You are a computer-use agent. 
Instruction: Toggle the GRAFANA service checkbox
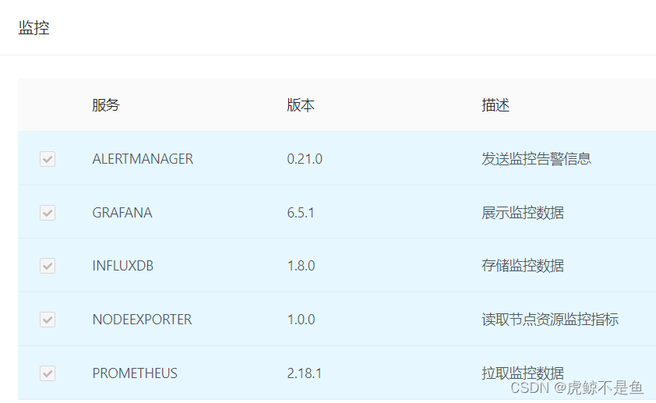tap(48, 213)
